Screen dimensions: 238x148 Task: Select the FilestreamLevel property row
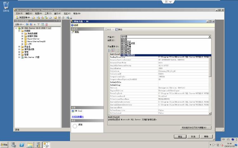pos(159,96)
